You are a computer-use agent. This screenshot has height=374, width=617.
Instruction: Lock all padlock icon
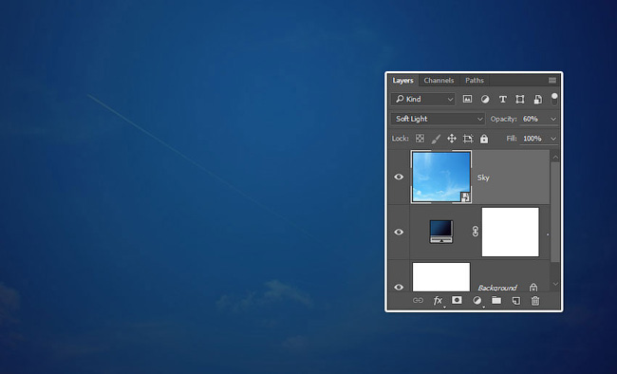[484, 139]
